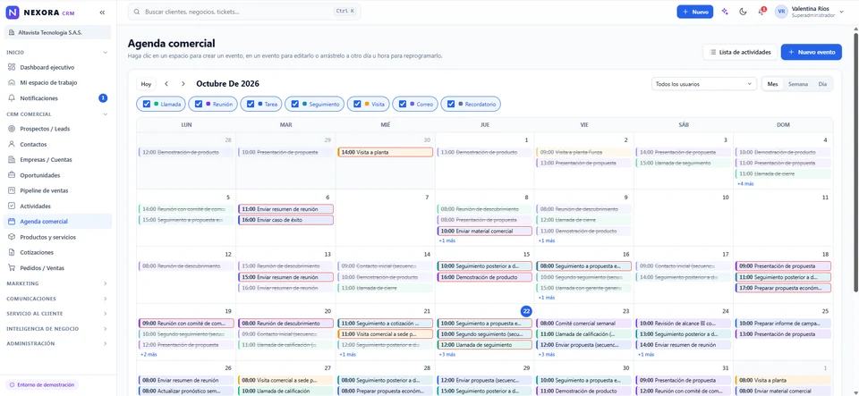Click the Pipeline de ventas icon
This screenshot has height=396, width=859.
click(12, 190)
